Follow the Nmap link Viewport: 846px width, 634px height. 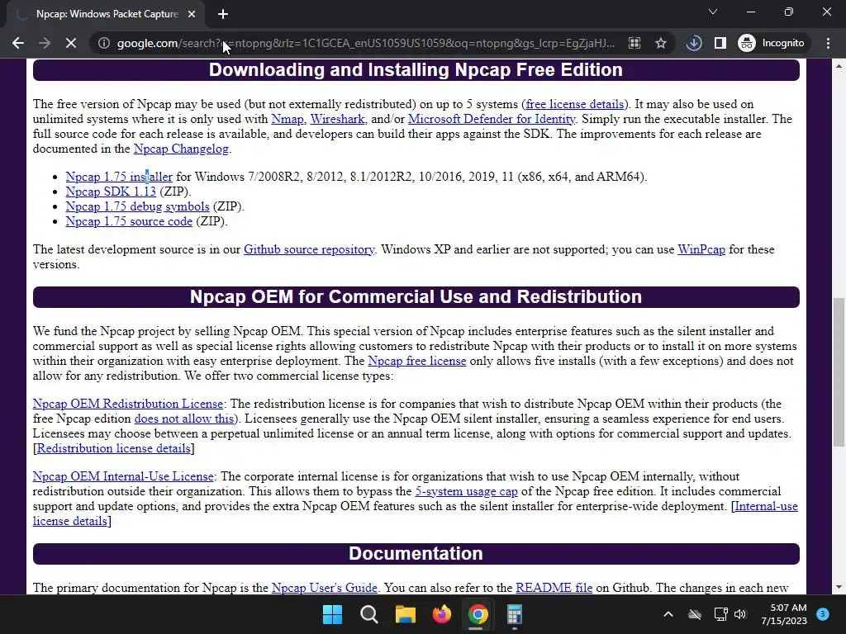tap(287, 119)
